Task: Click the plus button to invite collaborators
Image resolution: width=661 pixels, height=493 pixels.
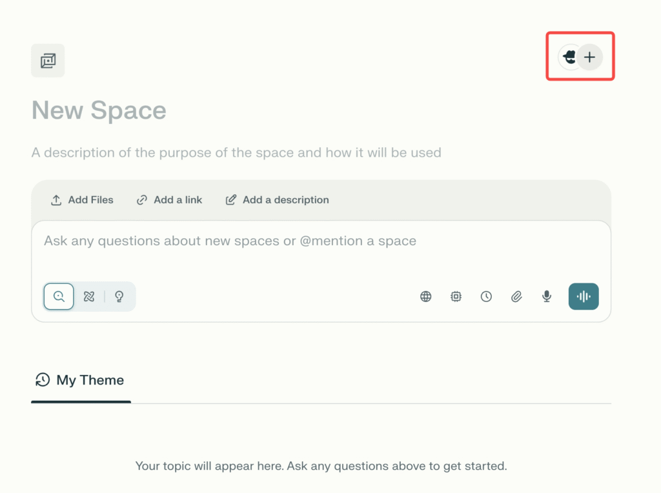Action: click(589, 57)
